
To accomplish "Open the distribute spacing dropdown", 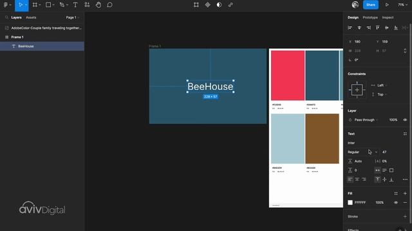I will (405, 28).
